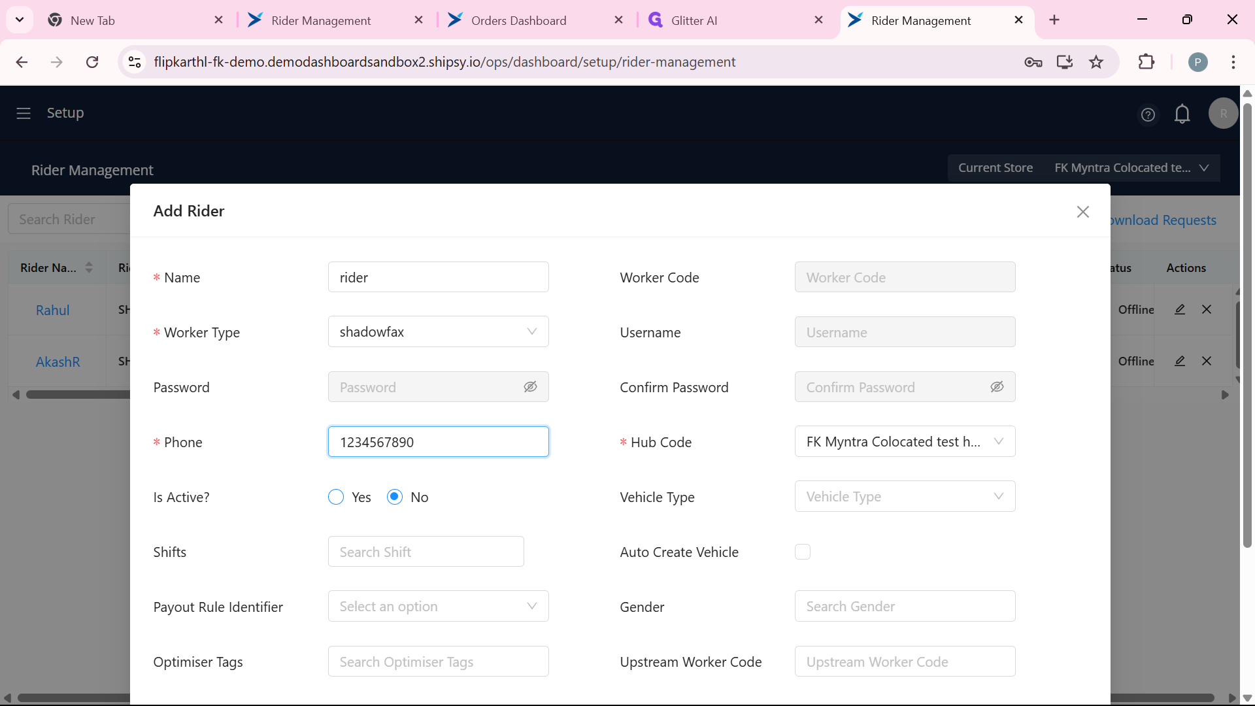Click the Search Shift input field
1255x706 pixels.
(426, 552)
